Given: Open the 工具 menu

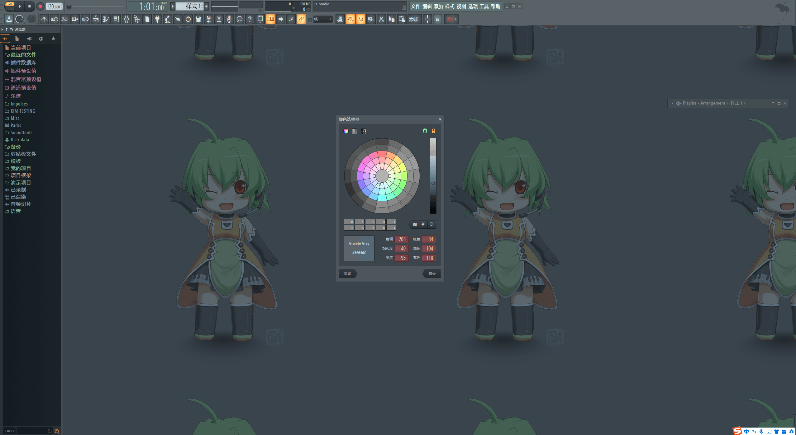Looking at the screenshot, I should click(x=484, y=6).
